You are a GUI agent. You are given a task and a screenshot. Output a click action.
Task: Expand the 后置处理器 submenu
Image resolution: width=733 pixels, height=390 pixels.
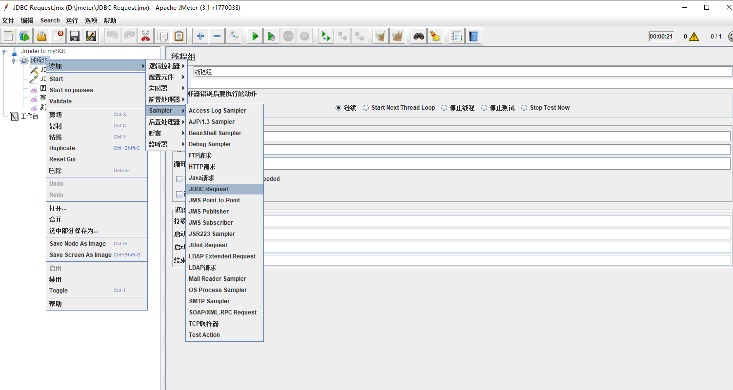[166, 122]
